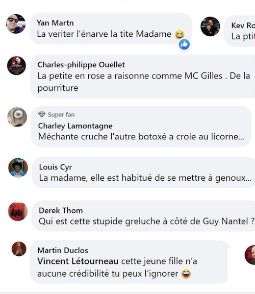Open Charley Lamontagne's profile picture
This screenshot has height=294, width=255.
[x=17, y=117]
